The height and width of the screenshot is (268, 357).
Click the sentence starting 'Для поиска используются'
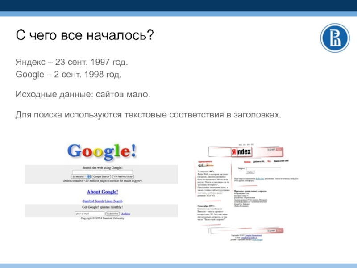click(x=149, y=114)
